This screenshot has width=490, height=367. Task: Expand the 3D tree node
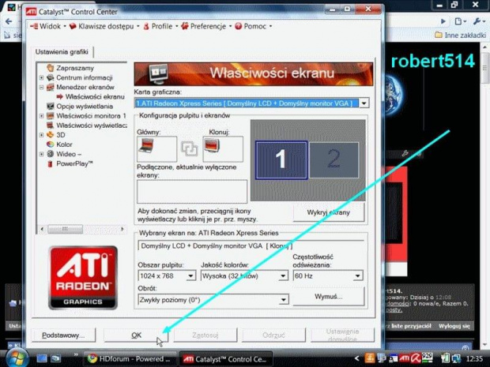click(41, 135)
